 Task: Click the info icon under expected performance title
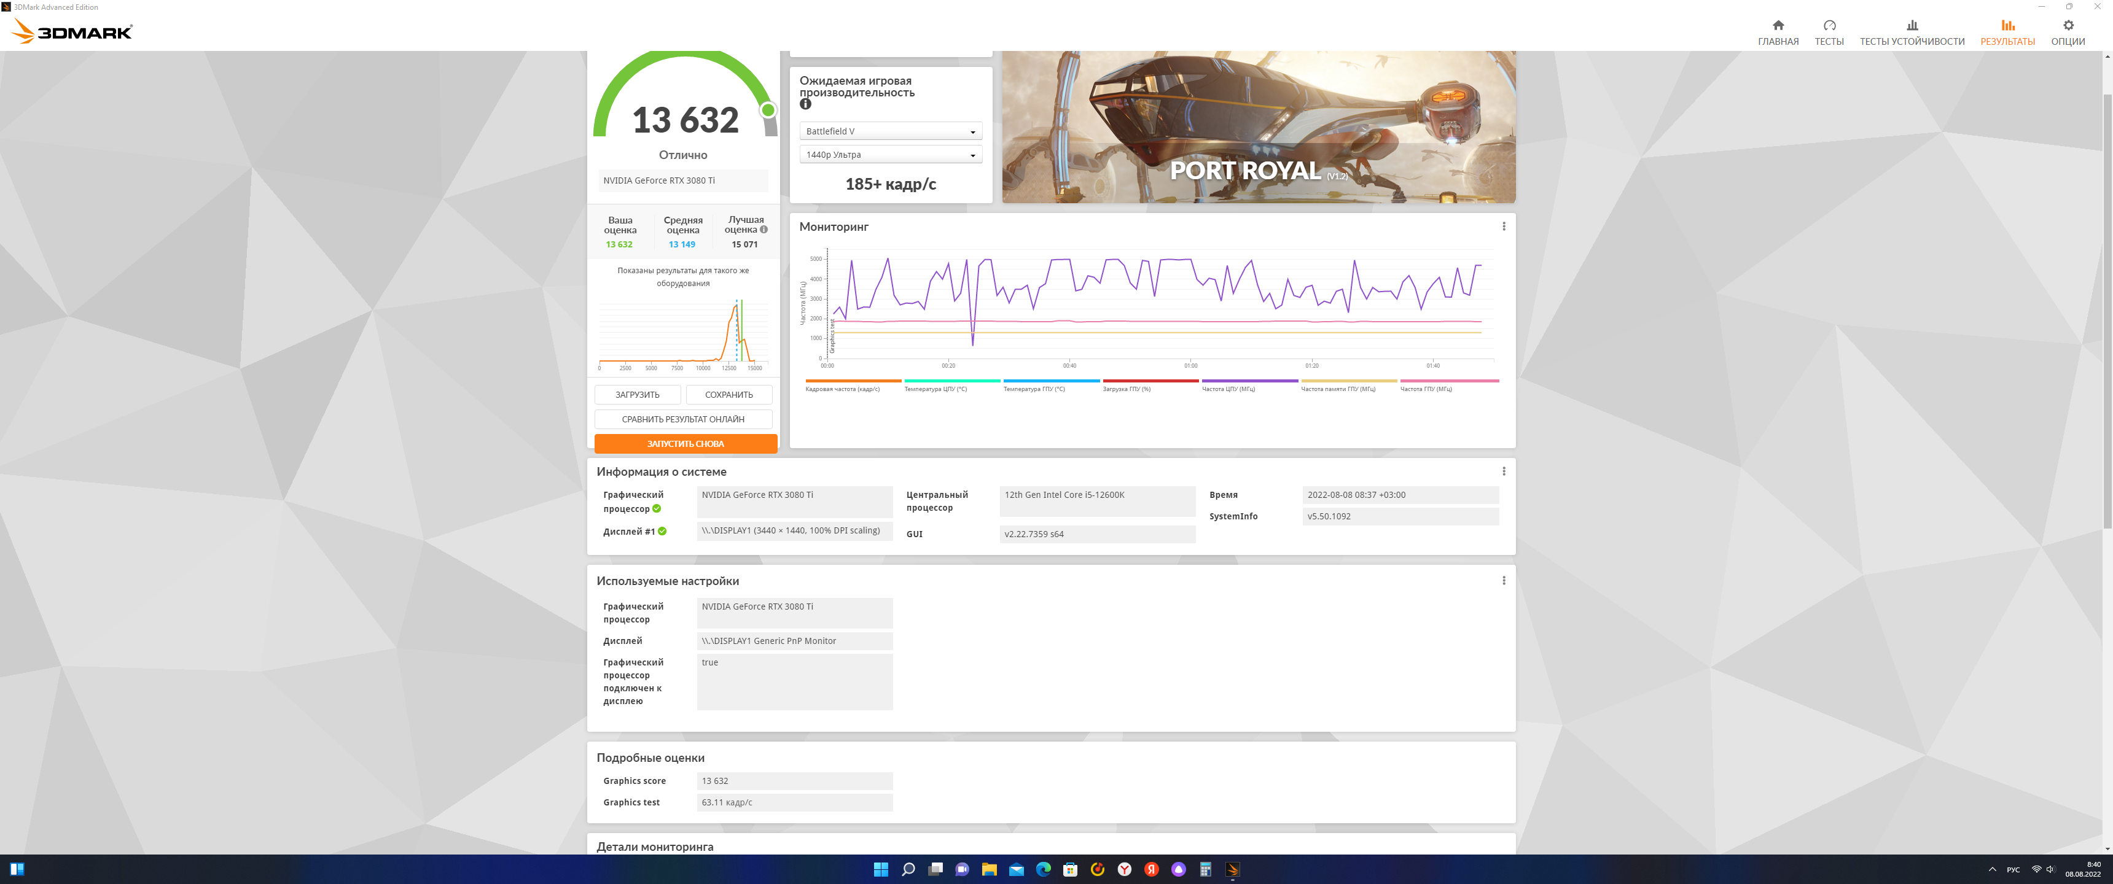point(805,104)
